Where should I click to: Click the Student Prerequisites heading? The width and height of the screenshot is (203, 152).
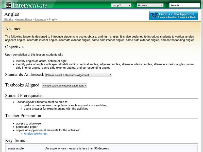(24, 96)
